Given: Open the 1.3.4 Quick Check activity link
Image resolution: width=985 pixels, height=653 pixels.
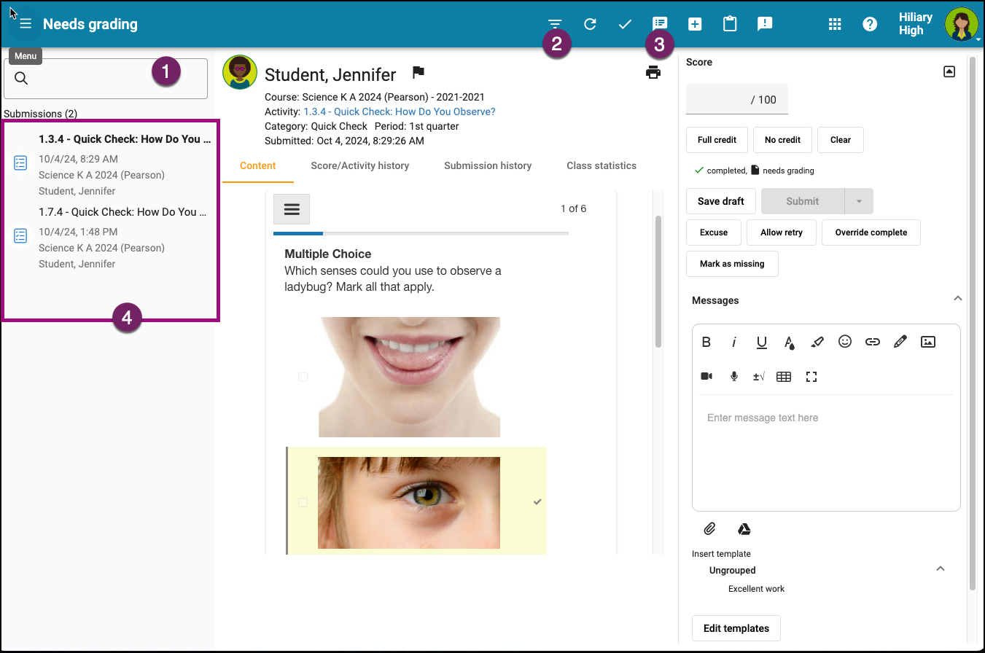Looking at the screenshot, I should pos(400,112).
